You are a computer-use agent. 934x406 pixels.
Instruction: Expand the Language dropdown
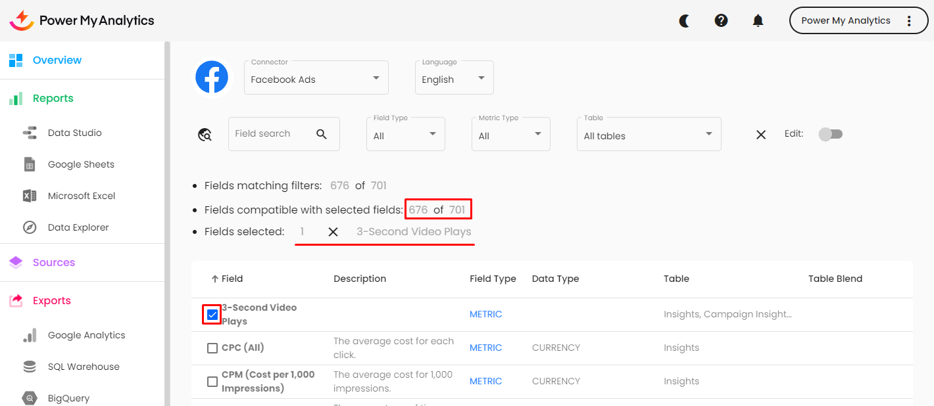tap(454, 79)
